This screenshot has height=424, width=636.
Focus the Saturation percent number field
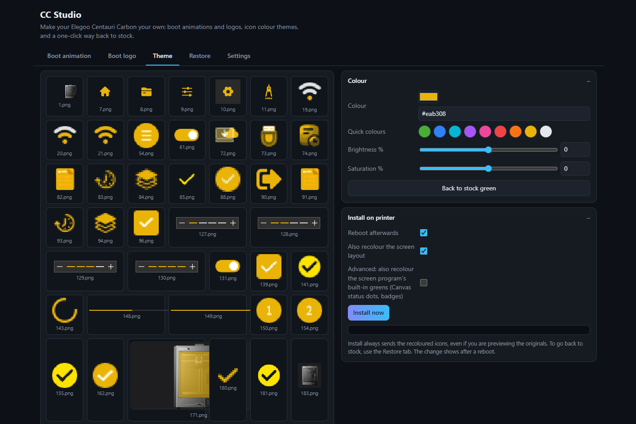(575, 169)
